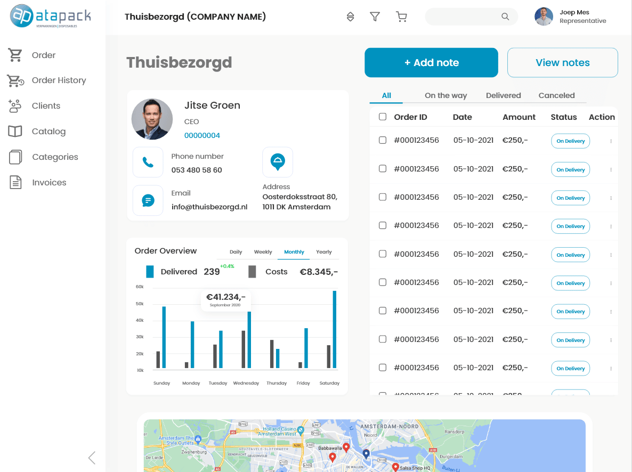The width and height of the screenshot is (632, 472).
Task: Check the third order row checkbox
Action: click(x=383, y=197)
